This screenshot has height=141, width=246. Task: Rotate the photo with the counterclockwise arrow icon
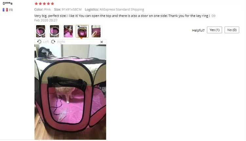[x=39, y=42]
